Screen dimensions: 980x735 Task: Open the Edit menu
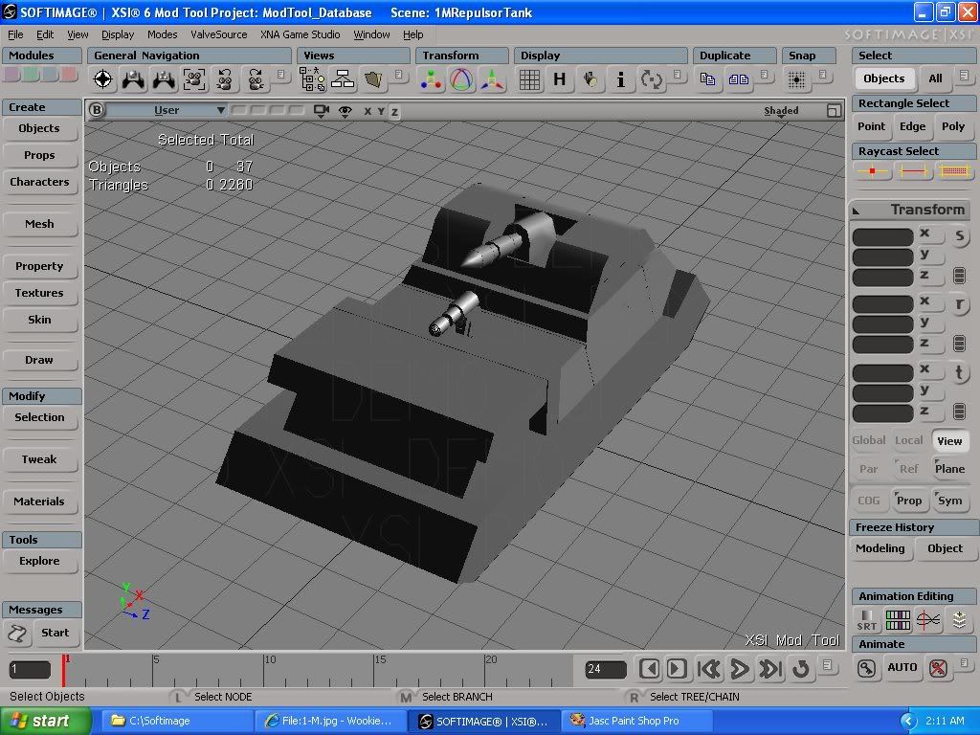coord(45,34)
